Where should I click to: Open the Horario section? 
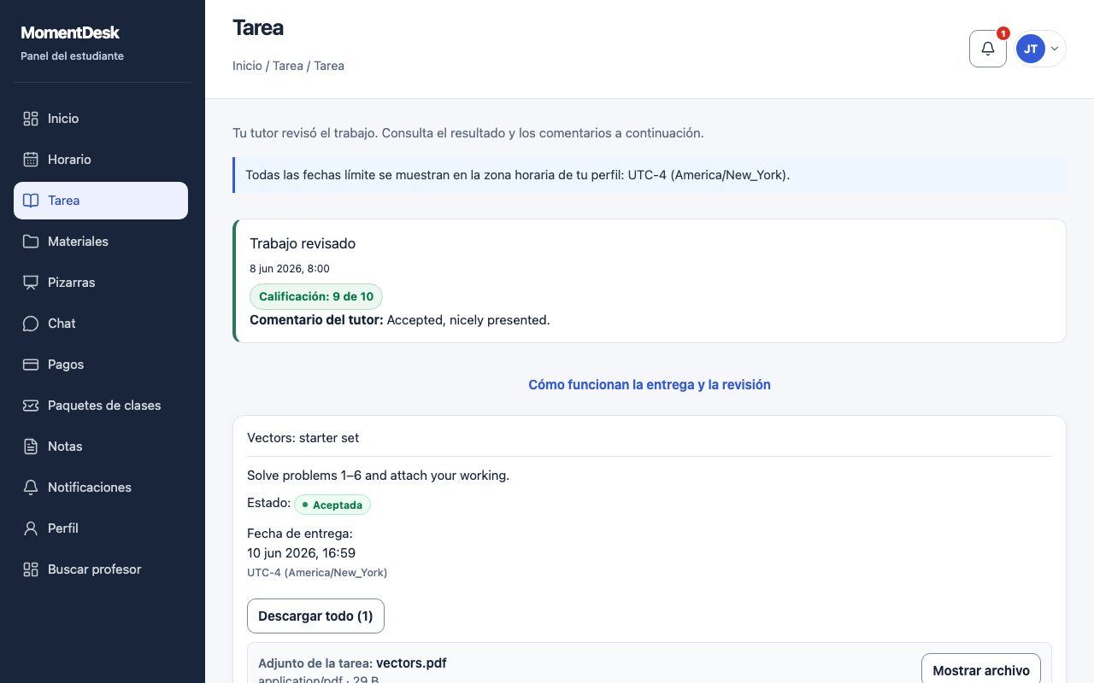[101, 160]
